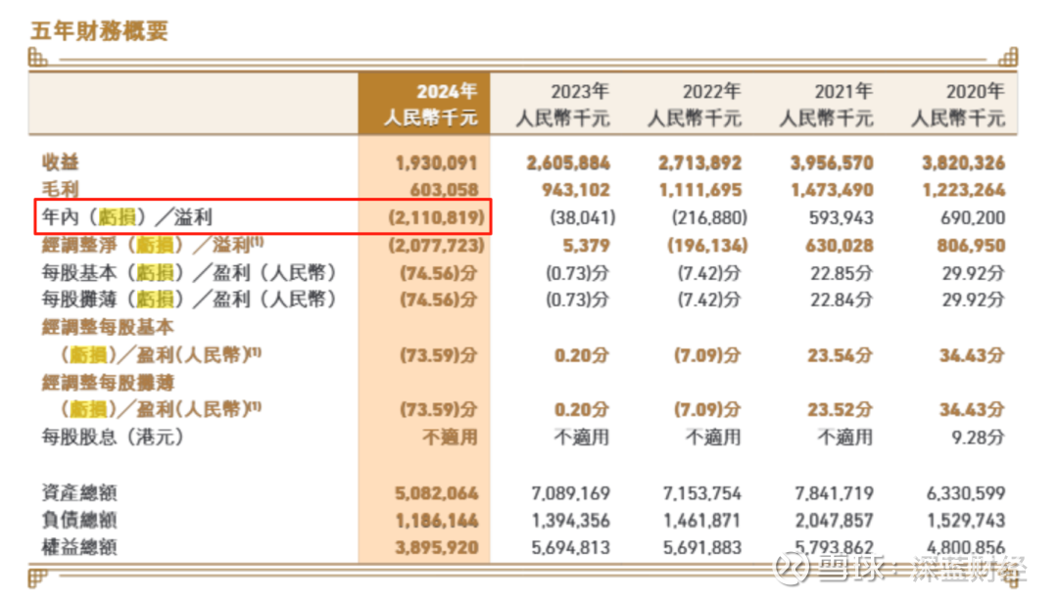Click the 經調整淨（虧損）／溢利 row label

pos(153,245)
